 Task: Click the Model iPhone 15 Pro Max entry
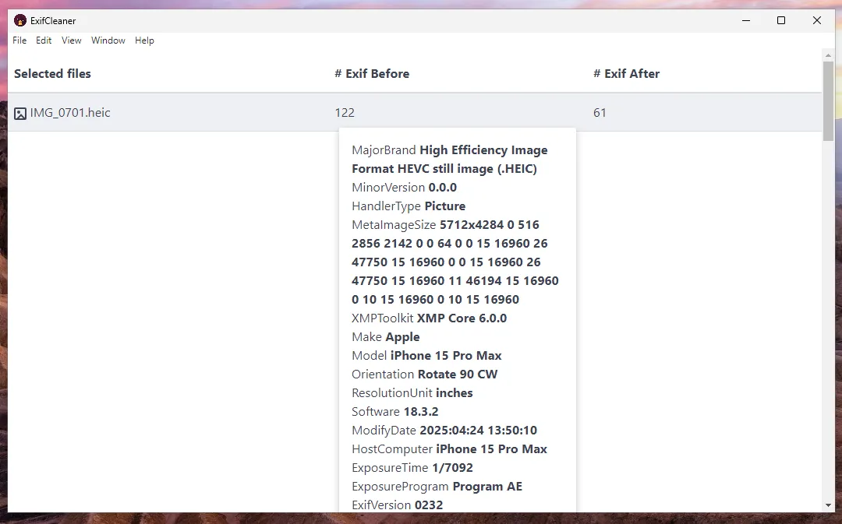click(427, 356)
